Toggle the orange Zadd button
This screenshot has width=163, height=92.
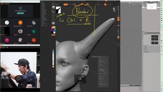87,4
